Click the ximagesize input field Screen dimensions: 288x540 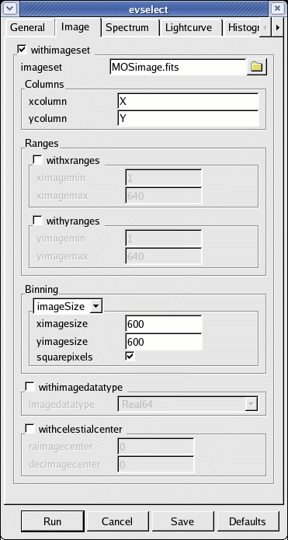pos(164,324)
